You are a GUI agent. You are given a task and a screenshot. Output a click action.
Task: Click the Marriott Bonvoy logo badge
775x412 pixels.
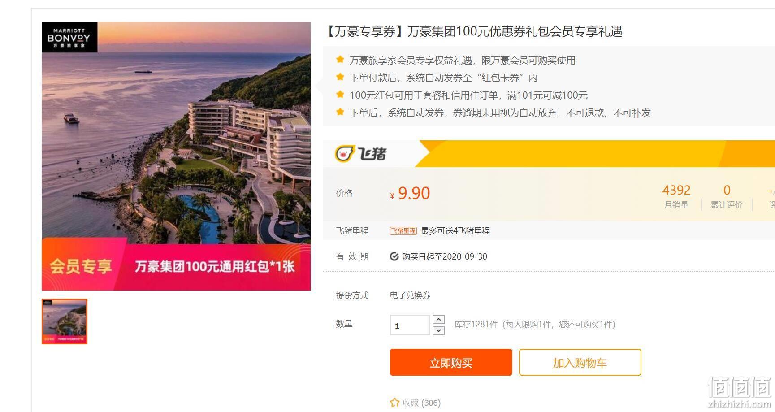pos(69,37)
